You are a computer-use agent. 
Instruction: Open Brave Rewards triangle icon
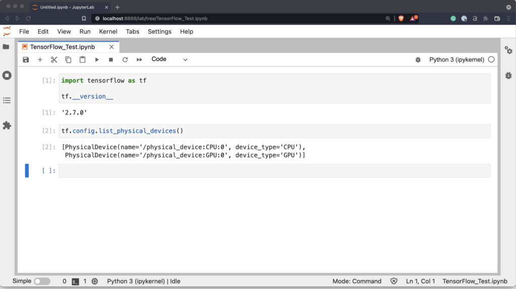(413, 19)
